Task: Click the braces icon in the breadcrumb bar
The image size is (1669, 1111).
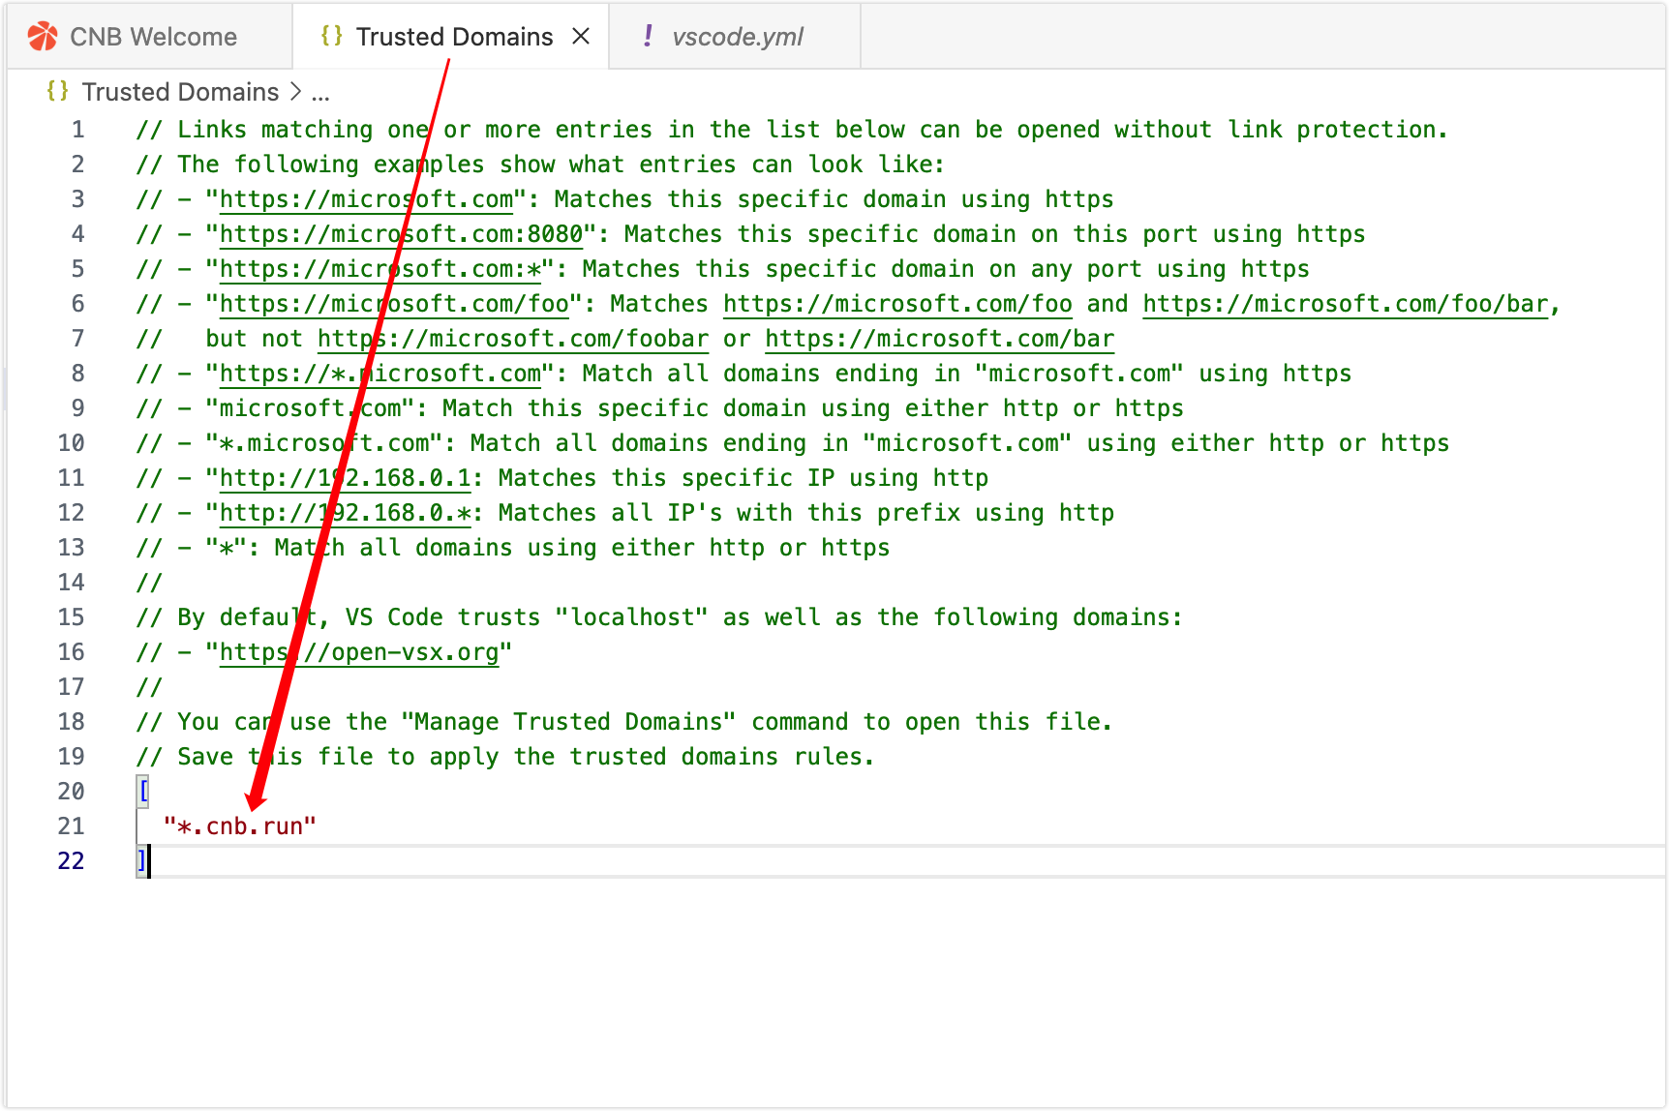Action: (57, 91)
